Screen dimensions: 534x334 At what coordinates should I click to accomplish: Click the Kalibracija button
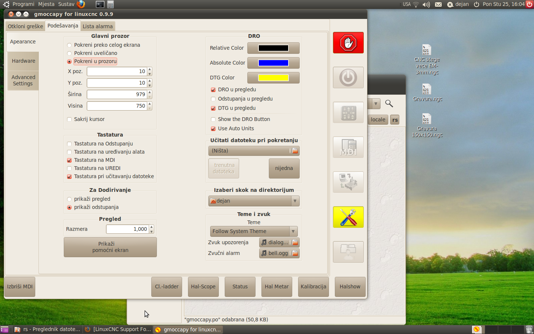pos(313,287)
